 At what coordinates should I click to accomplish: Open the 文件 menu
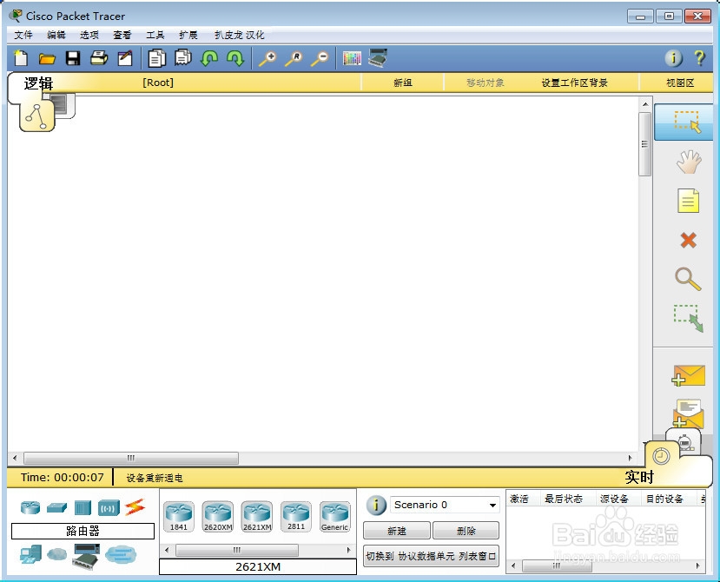click(23, 35)
